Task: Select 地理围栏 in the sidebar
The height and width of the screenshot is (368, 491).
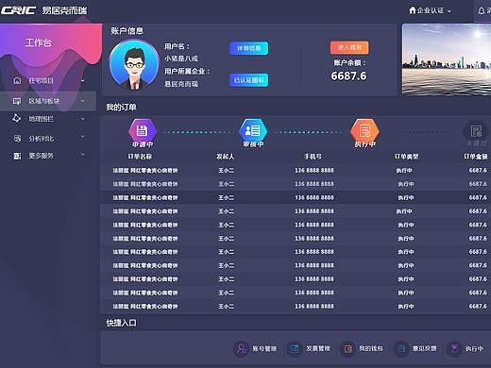Action: click(42, 119)
